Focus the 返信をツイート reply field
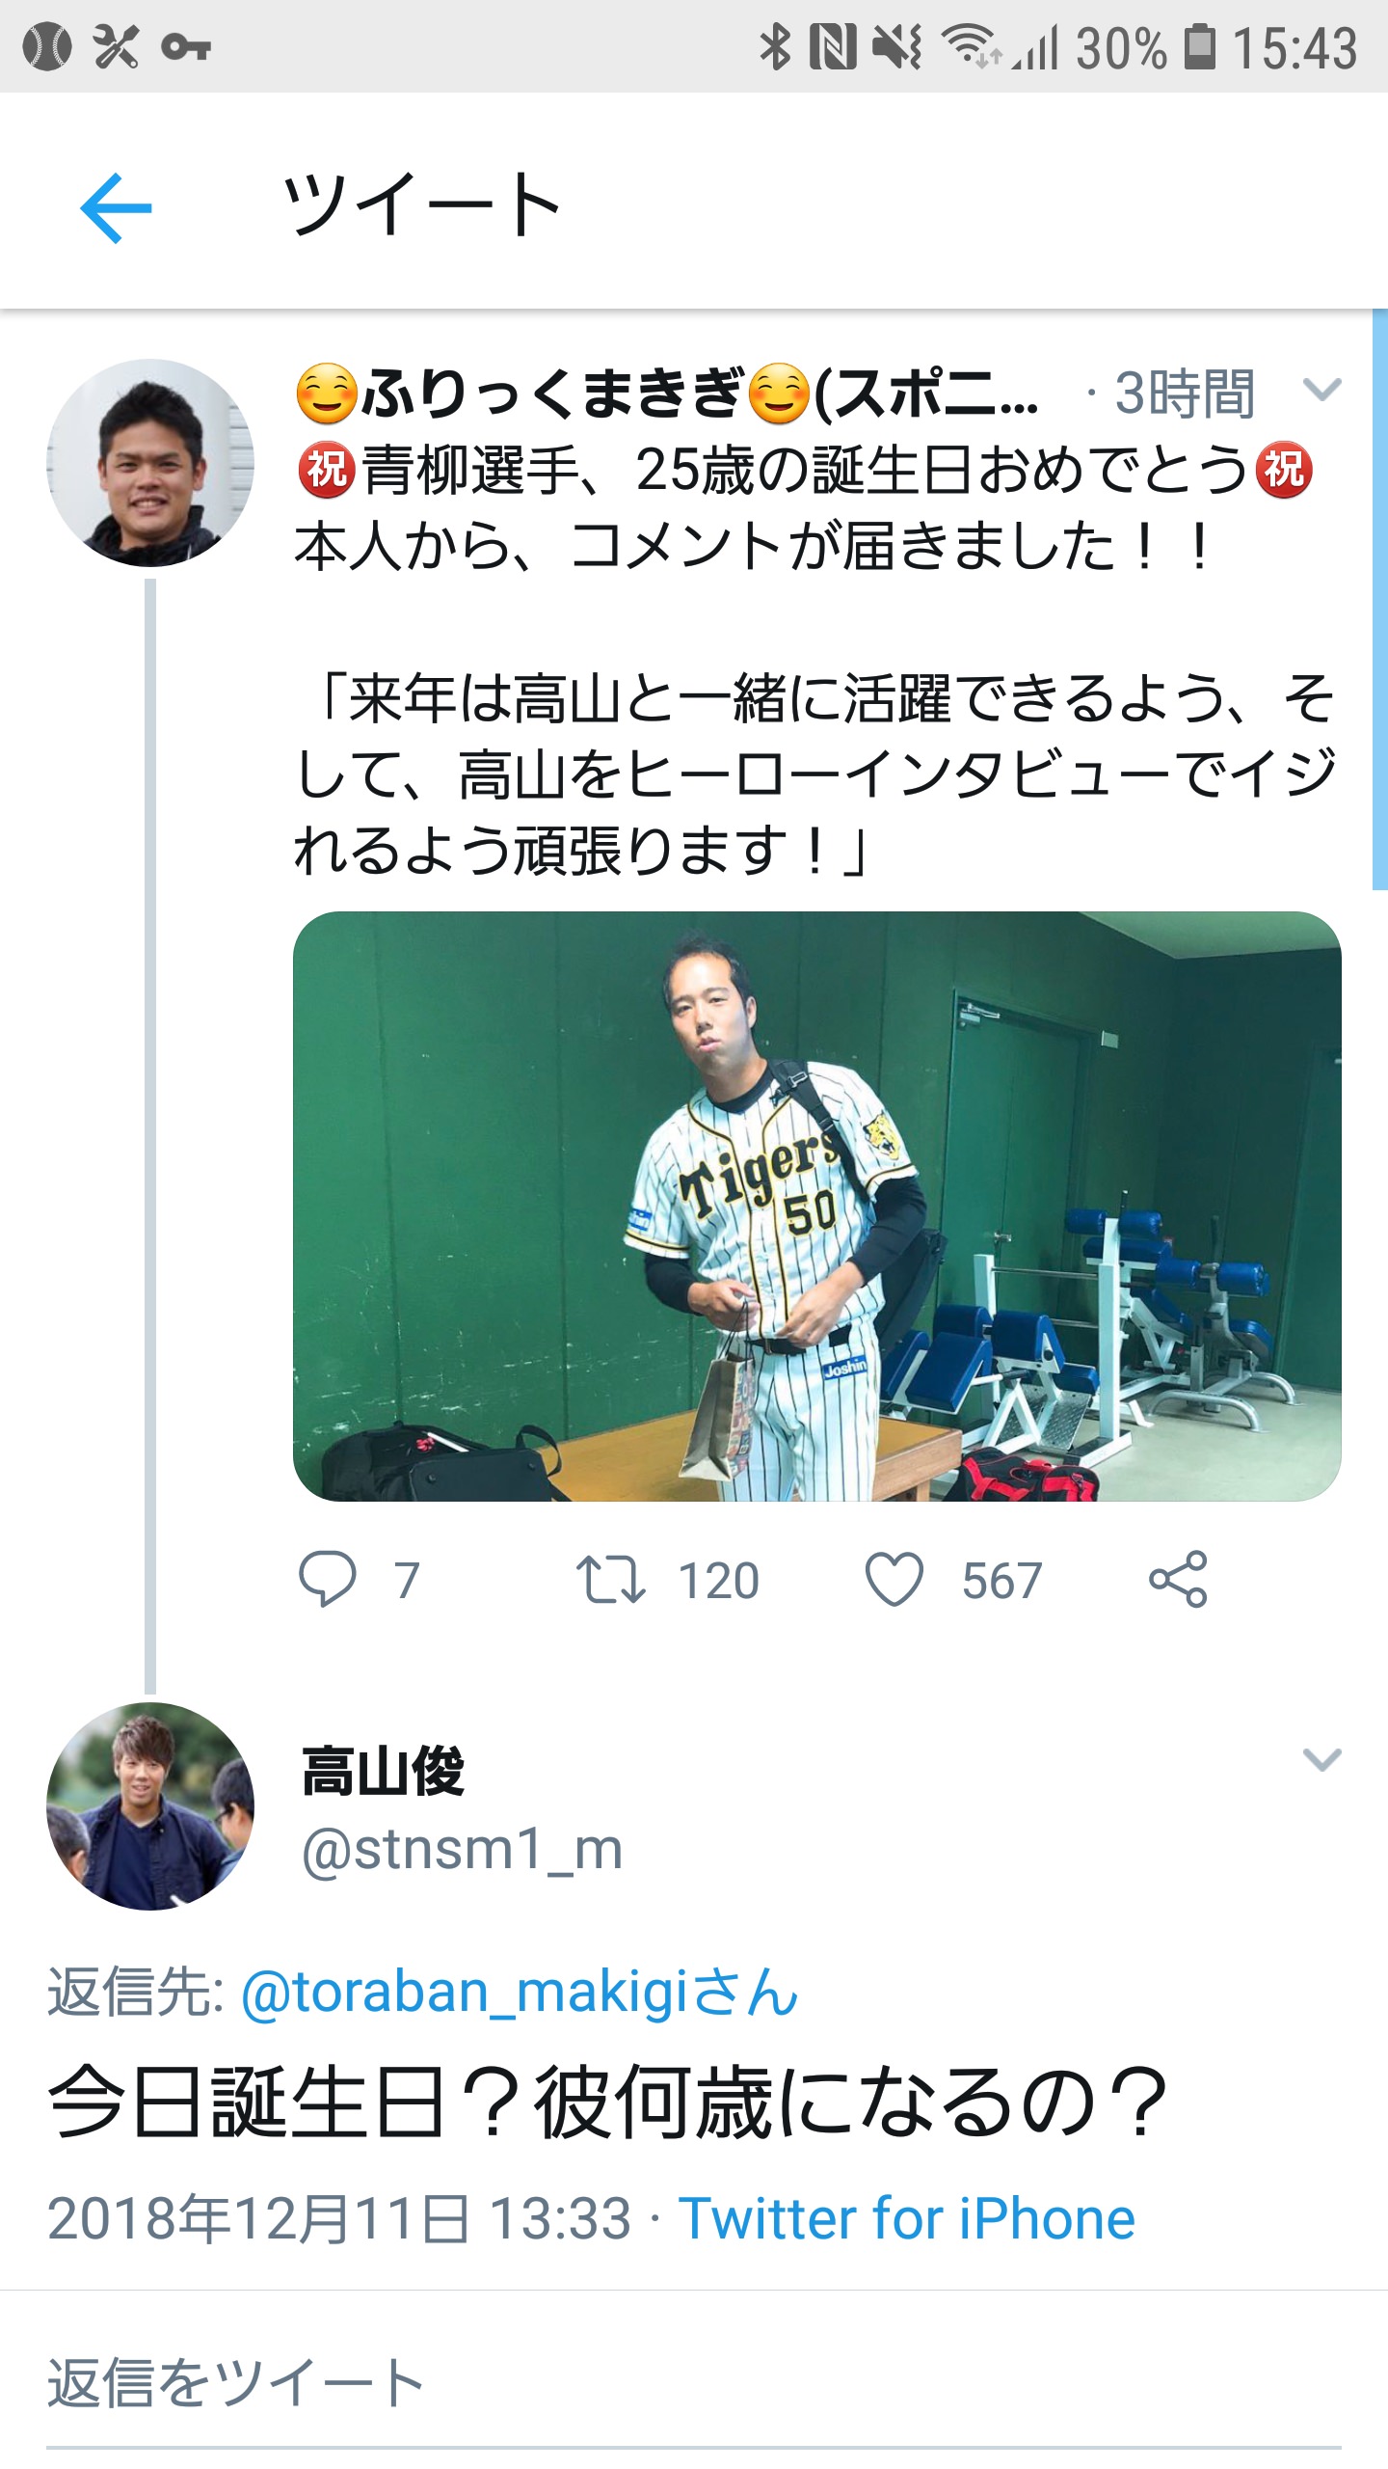1388x2469 pixels. 694,2382
